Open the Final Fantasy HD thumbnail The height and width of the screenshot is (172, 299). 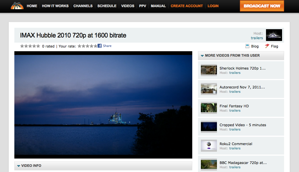point(209,108)
